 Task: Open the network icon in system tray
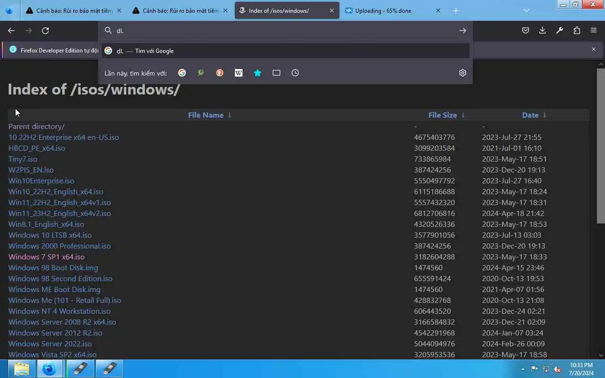coord(546,369)
